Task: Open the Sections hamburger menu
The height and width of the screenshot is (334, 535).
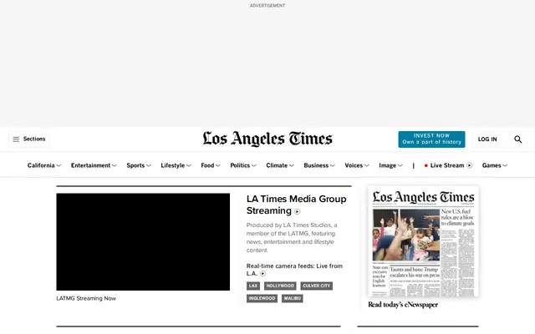Action: point(29,139)
